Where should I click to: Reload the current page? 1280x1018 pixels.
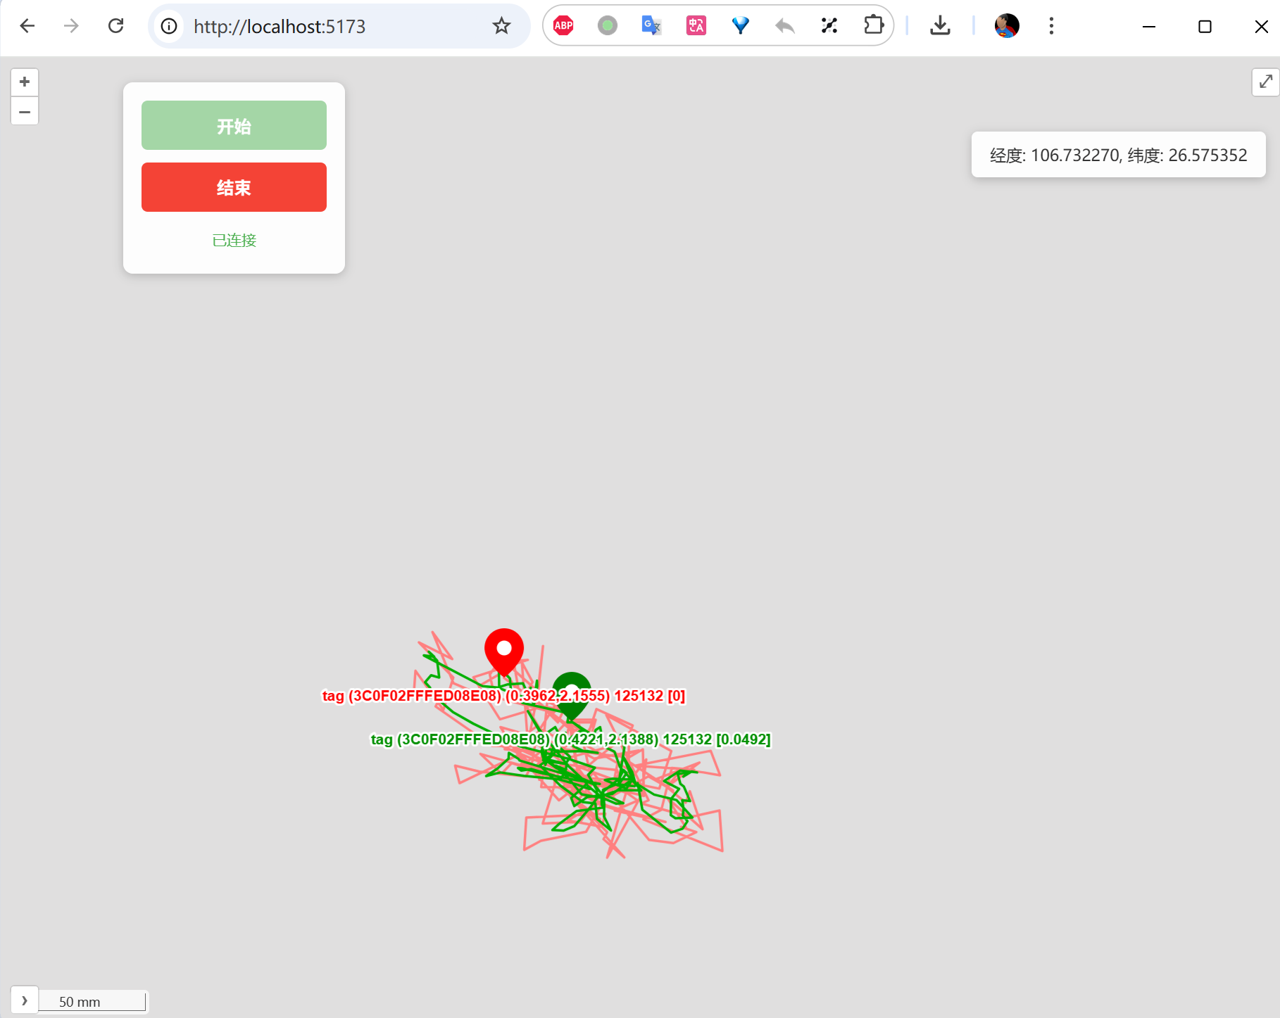[x=116, y=26]
